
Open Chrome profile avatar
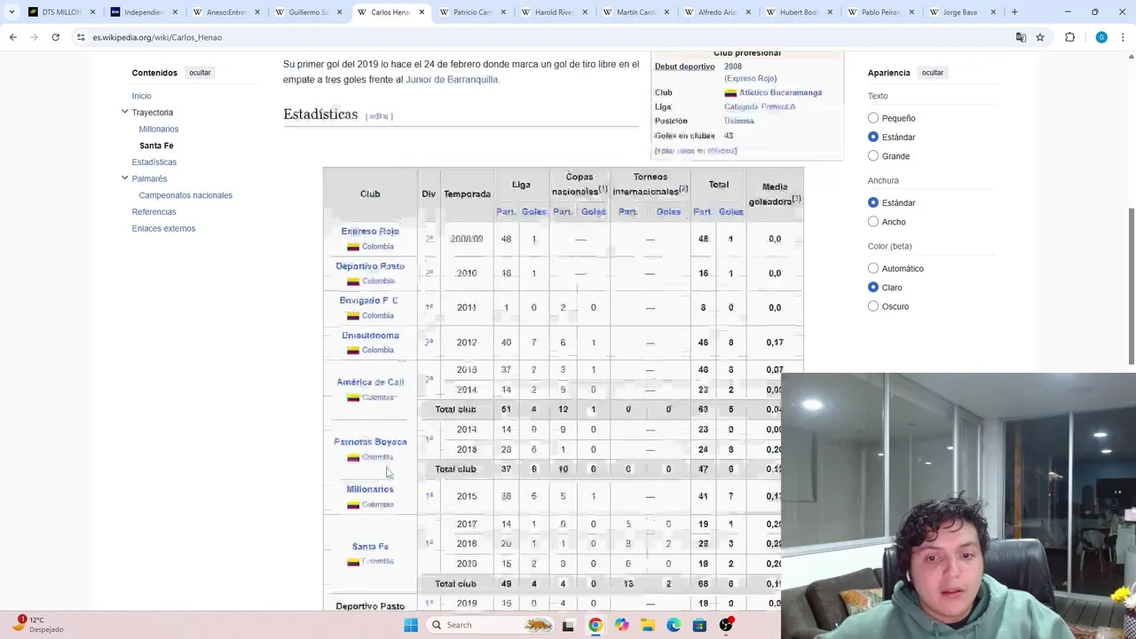pyautogui.click(x=1101, y=37)
